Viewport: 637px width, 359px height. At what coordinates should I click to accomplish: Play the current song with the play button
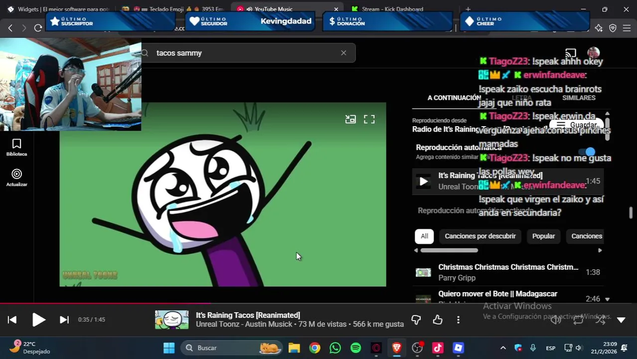pos(39,320)
